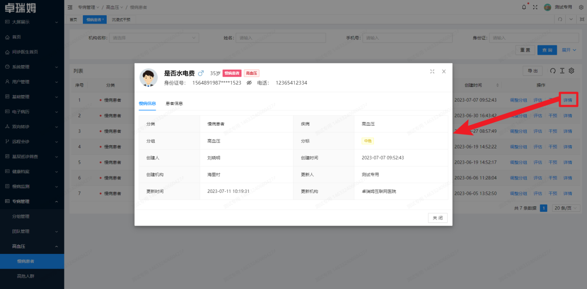The image size is (587, 289).
Task: Click the 关闭 button in the dialog
Action: click(x=438, y=218)
